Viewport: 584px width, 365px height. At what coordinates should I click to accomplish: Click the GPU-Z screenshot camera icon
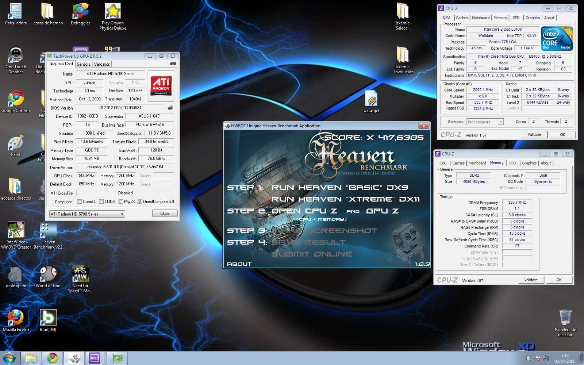(173, 64)
